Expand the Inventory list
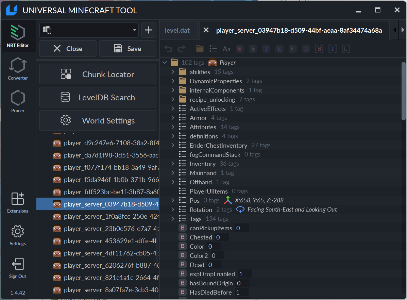The width and height of the screenshot is (407, 300). coord(173,164)
